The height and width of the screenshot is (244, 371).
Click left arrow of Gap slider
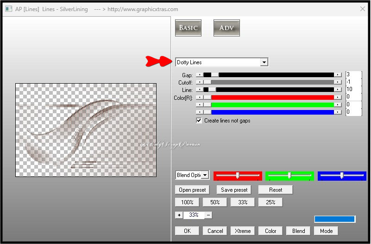[199, 75]
